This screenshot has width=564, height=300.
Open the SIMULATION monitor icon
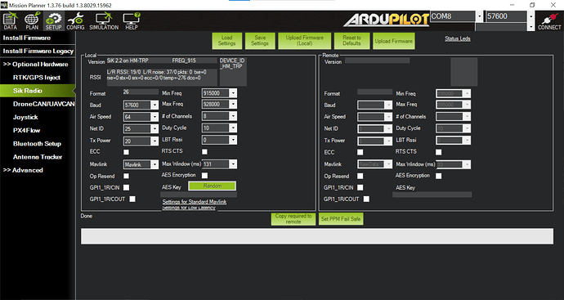[104, 21]
